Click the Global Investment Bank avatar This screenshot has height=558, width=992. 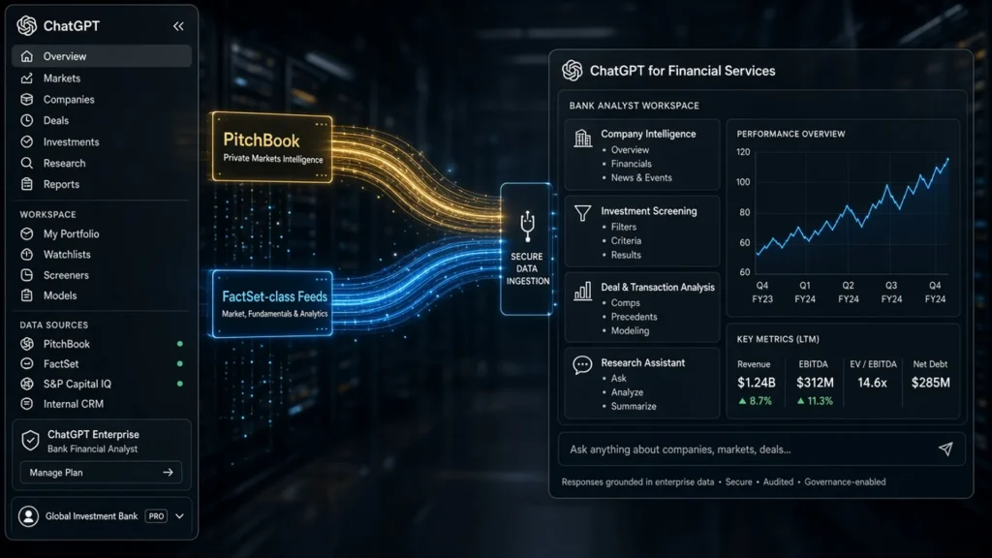pyautogui.click(x=28, y=516)
